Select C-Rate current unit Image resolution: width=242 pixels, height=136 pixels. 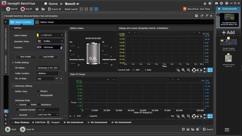coord(143,70)
